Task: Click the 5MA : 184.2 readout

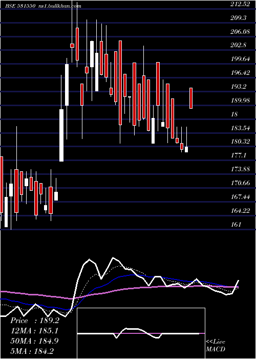Action: coord(32,351)
